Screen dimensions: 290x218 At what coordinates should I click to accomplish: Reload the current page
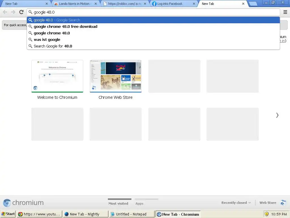pyautogui.click(x=21, y=12)
